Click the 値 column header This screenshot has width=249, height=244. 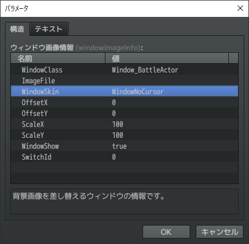click(x=167, y=58)
